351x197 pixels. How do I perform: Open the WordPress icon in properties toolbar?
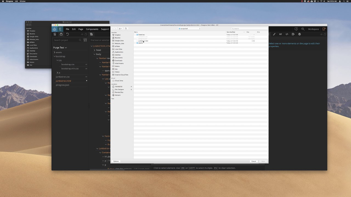pos(299,34)
